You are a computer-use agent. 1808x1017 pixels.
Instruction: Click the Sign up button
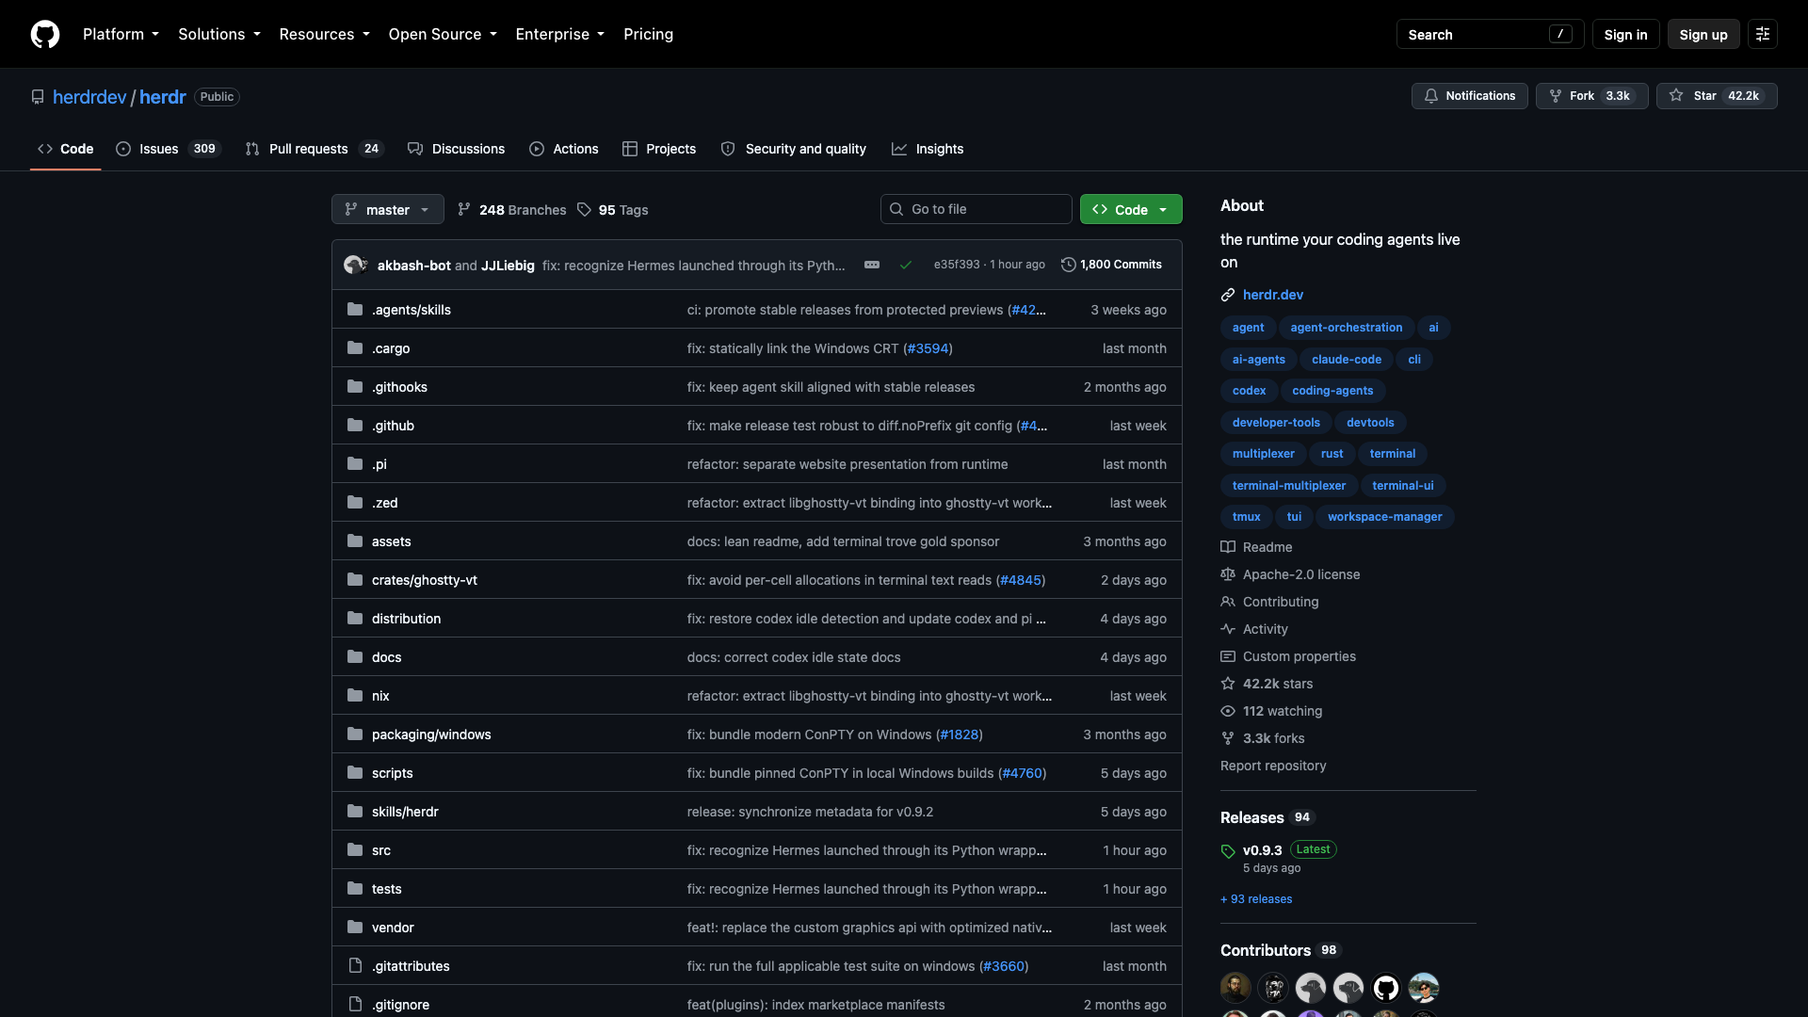pos(1703,34)
